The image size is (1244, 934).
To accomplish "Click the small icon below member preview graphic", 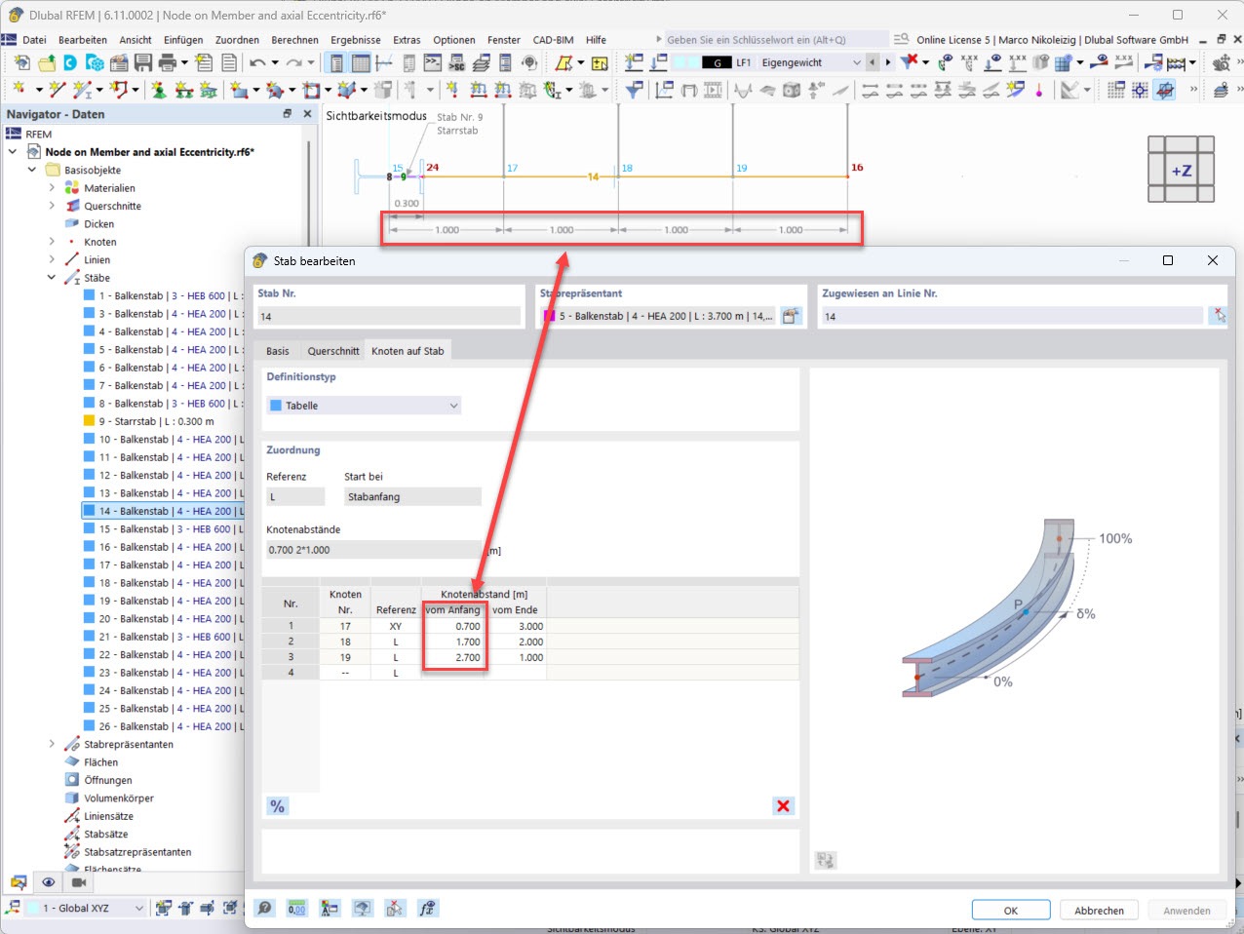I will pos(826,860).
